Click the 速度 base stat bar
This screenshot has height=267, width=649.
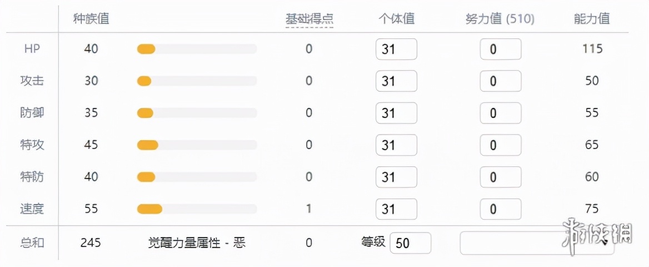tap(197, 209)
